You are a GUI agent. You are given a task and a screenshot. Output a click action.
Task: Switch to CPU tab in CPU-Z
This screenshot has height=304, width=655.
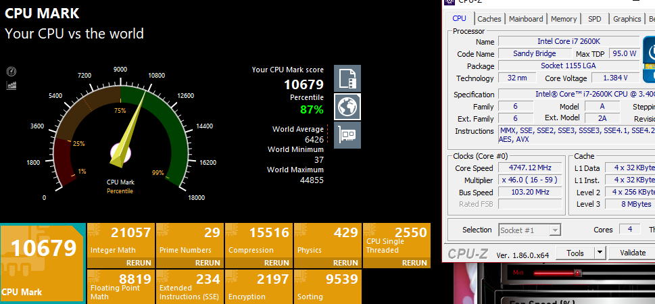click(459, 18)
